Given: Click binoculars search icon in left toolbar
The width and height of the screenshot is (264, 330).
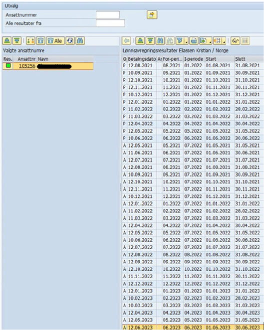Looking at the screenshot, I should [x=80, y=40].
